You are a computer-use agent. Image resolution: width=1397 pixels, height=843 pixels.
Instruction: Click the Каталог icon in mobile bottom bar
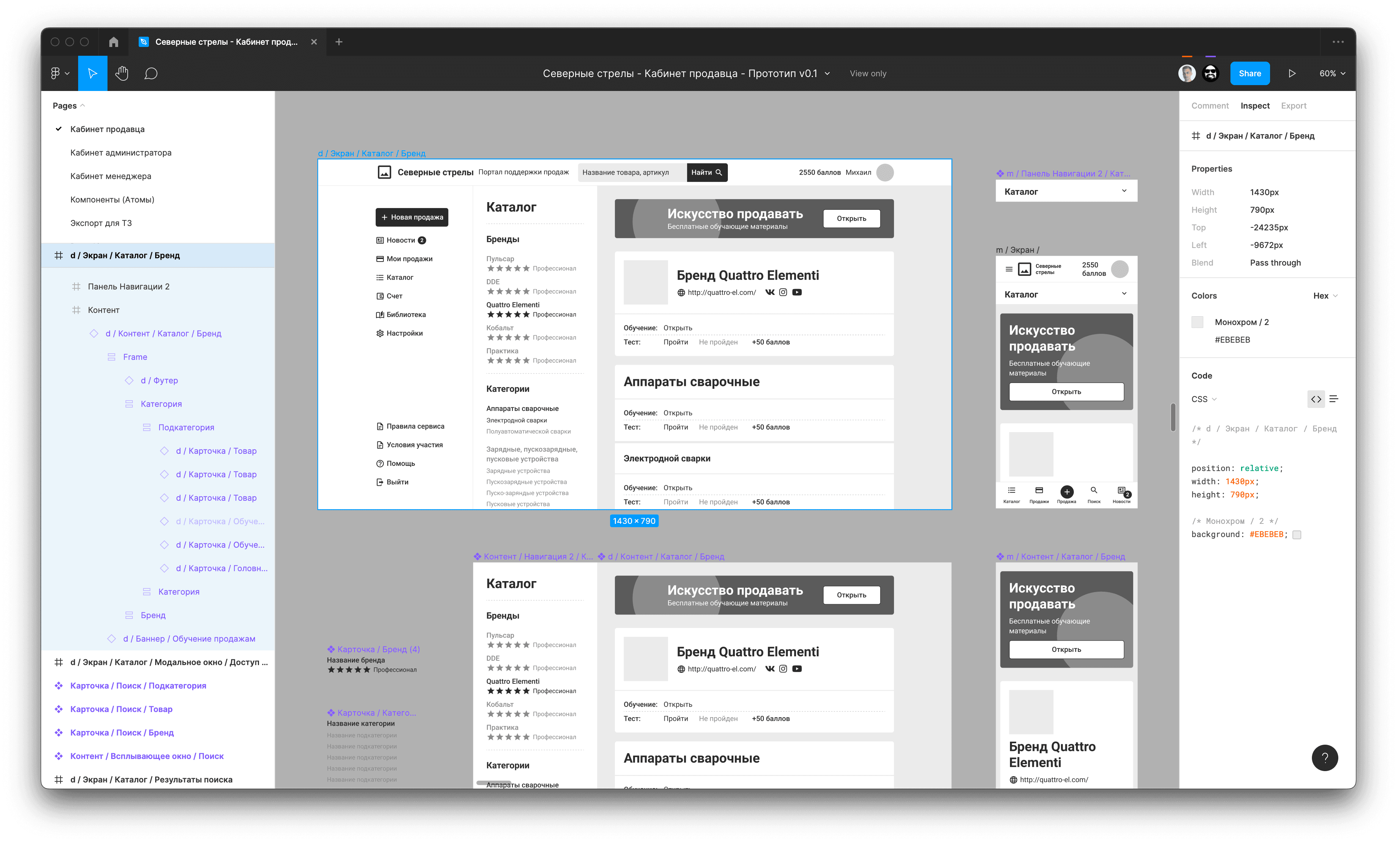pos(1011,490)
